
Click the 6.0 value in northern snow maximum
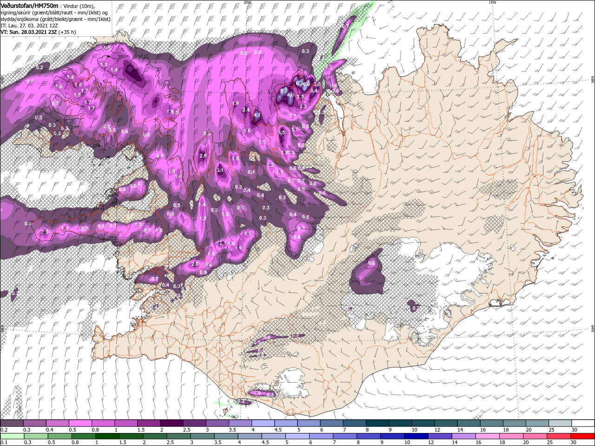(x=307, y=84)
